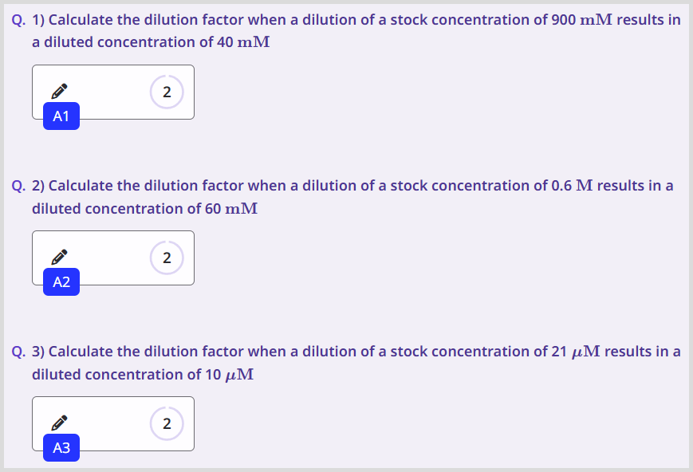Select the blue A3 label
Image resolution: width=693 pixels, height=472 pixels.
pos(61,448)
